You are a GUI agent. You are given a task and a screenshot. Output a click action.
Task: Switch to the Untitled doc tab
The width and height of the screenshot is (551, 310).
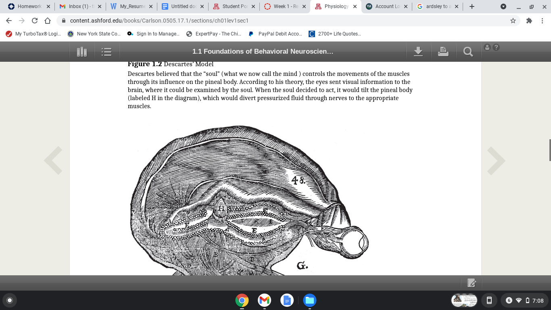(x=182, y=6)
